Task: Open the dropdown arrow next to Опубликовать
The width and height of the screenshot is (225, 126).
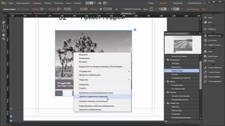Action: (204, 3)
